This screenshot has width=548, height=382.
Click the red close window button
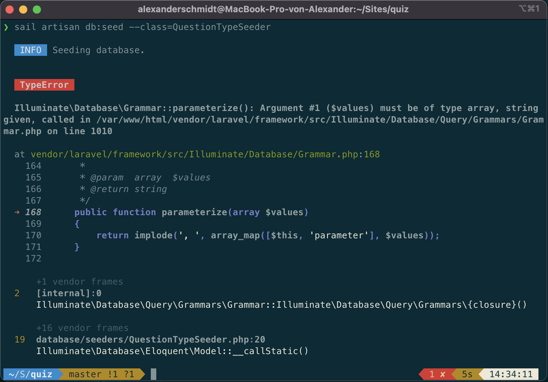tap(10, 10)
